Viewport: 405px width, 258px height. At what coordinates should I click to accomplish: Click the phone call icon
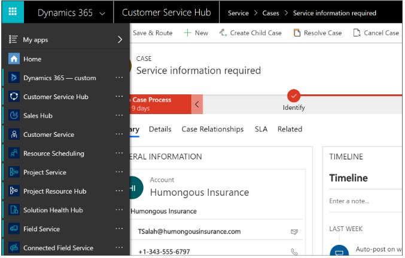tap(294, 251)
